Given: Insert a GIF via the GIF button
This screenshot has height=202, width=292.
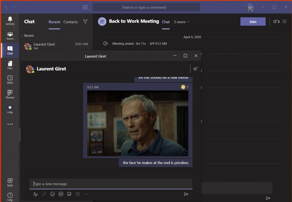Looking at the screenshot, I should coord(61,194).
